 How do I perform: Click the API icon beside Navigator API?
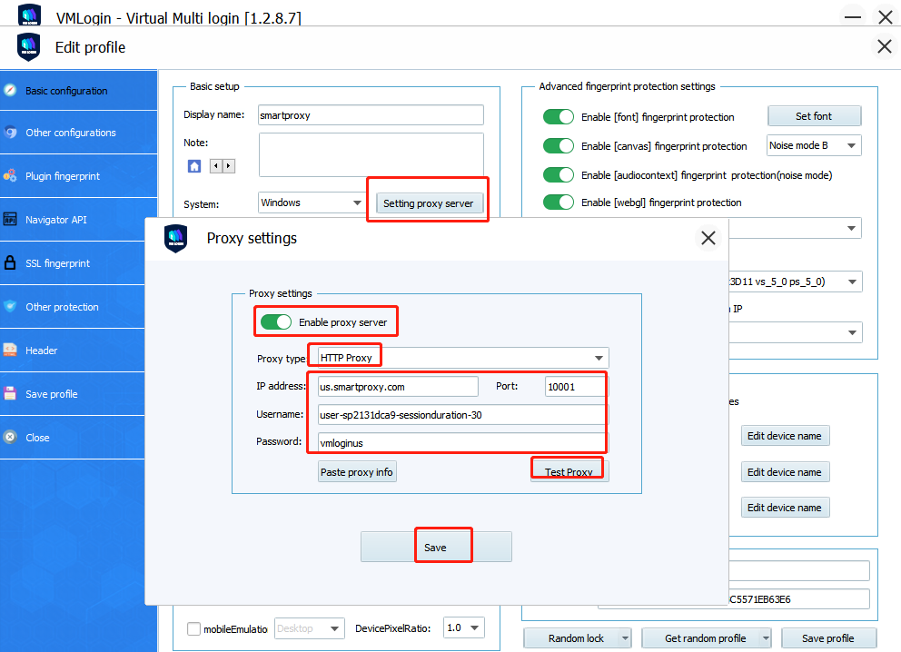click(10, 220)
